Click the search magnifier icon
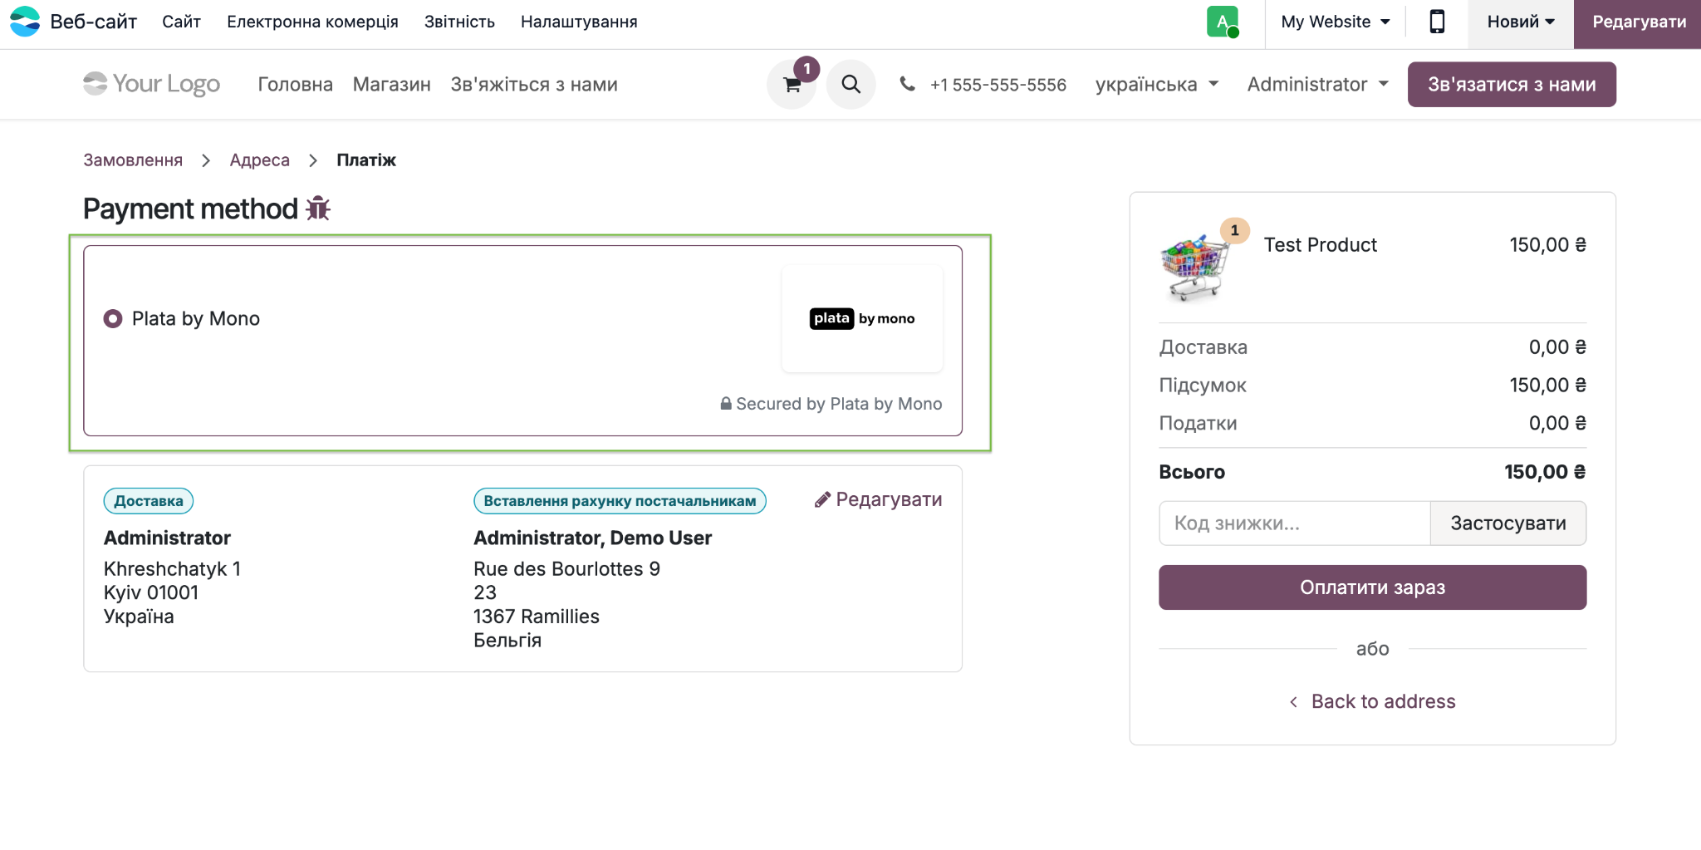1701x850 pixels. [x=850, y=84]
